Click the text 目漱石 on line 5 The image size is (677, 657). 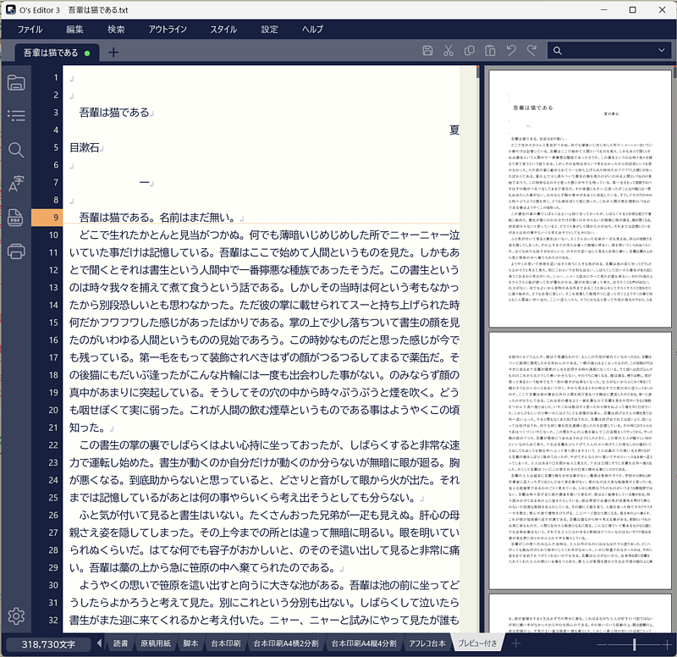click(x=85, y=147)
